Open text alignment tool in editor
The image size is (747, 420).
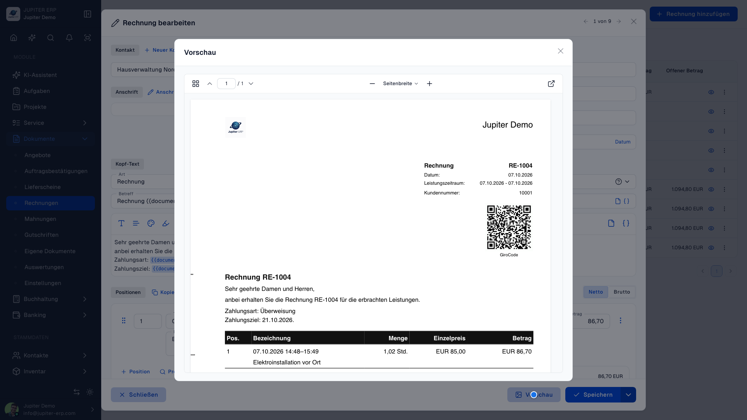click(136, 223)
